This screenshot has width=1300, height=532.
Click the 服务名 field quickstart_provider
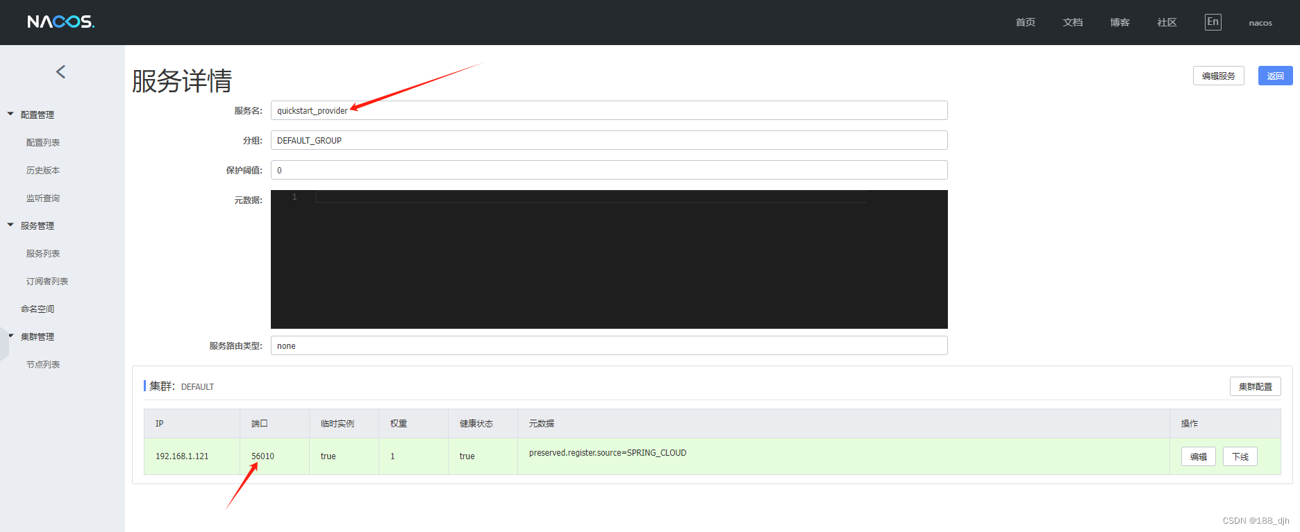click(x=609, y=110)
